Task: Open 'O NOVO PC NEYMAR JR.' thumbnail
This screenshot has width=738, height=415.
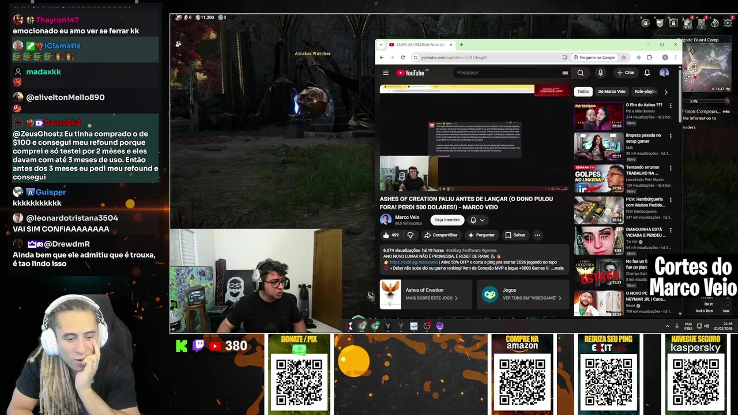Action: [598, 303]
